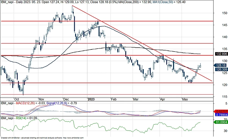Click the green RSI value label 61.0904

coord(221,122)
